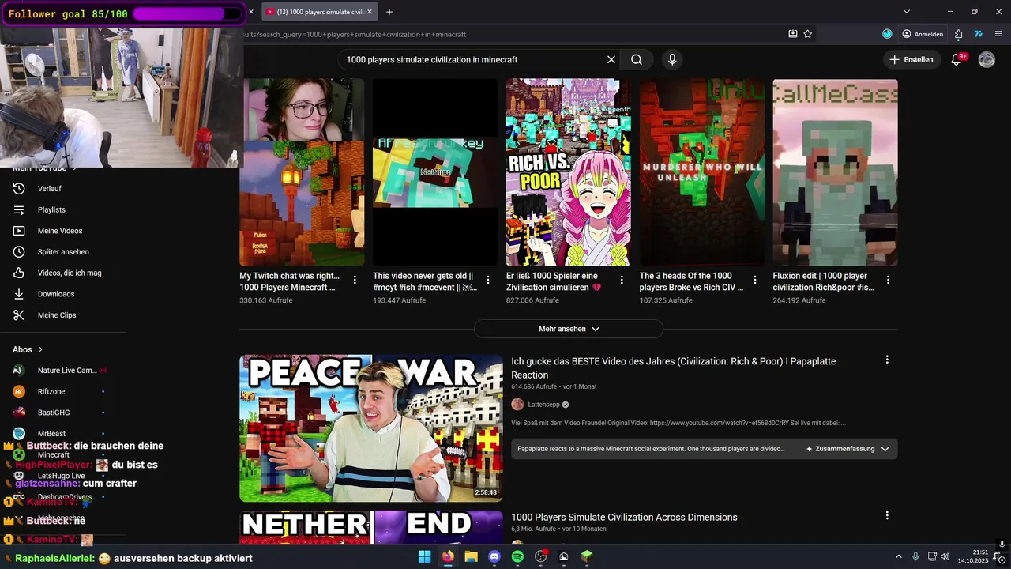1011x569 pixels.
Task: Open 'Ich gucke das BESTE Video des Jahres' title
Action: click(673, 368)
